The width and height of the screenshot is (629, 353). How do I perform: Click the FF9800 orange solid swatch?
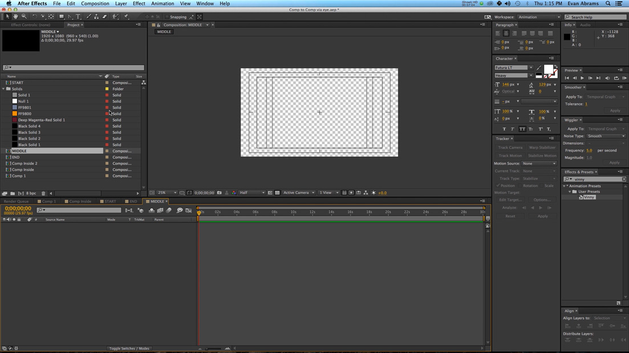(15, 114)
